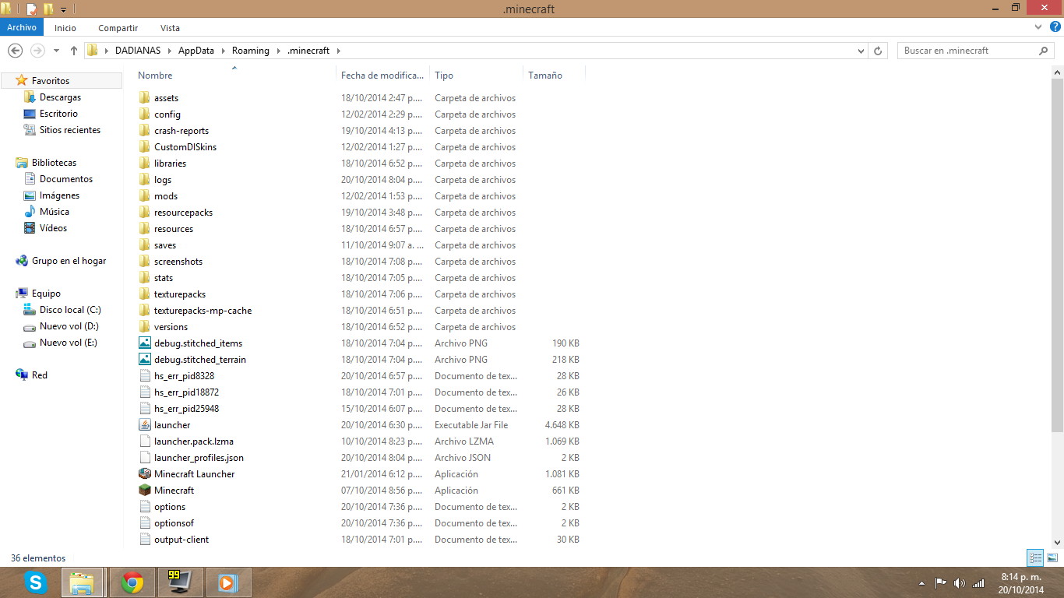Open Nuevo vol (E:) drive
Image resolution: width=1064 pixels, height=598 pixels.
69,343
